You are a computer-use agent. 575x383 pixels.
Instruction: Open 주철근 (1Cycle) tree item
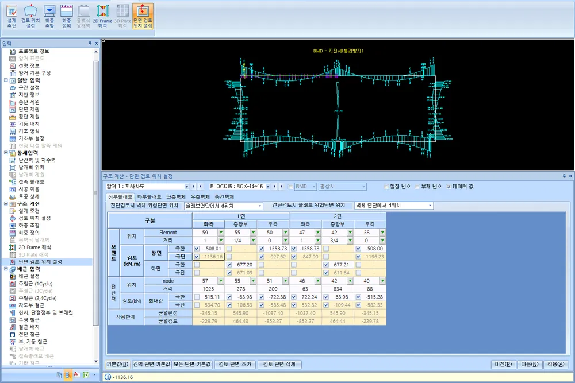36,284
